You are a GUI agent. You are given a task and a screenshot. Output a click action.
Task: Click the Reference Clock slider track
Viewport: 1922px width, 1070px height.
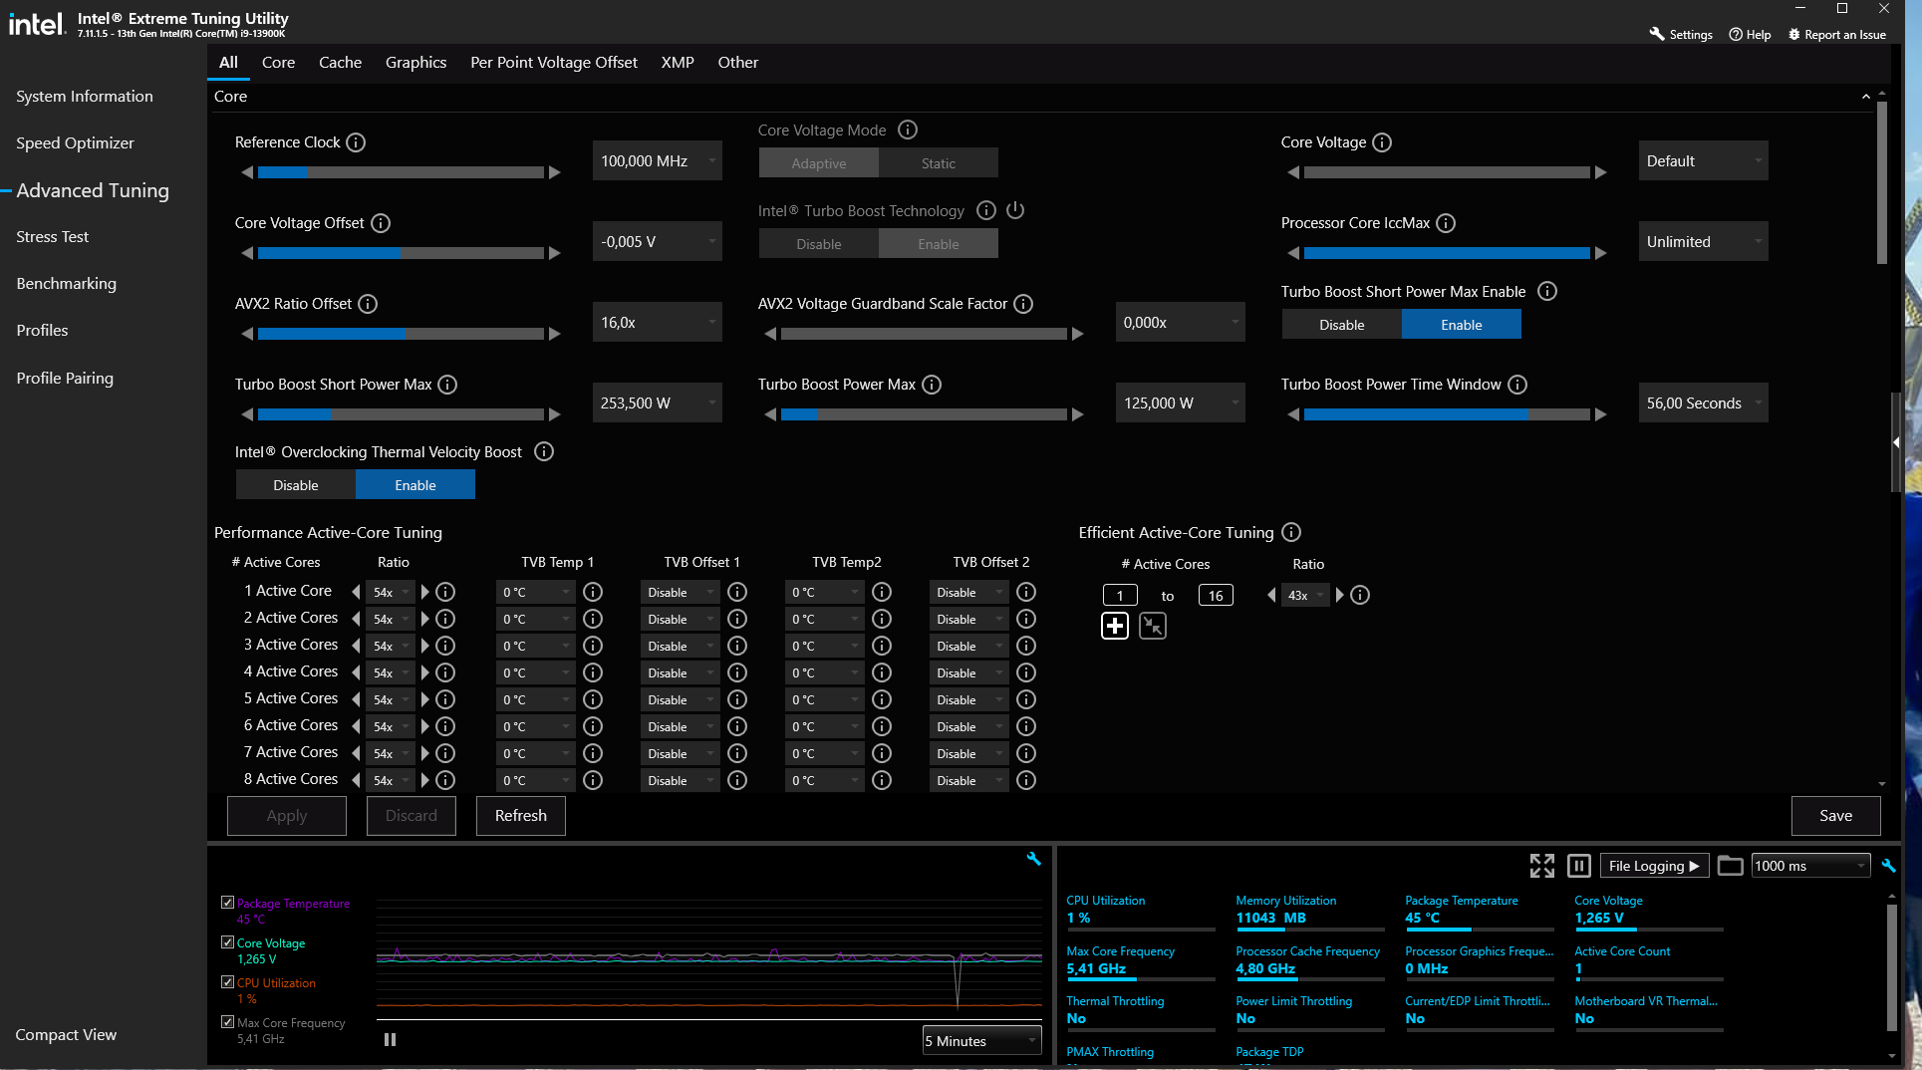click(x=401, y=172)
